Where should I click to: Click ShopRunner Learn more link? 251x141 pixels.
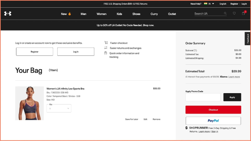click(204, 132)
